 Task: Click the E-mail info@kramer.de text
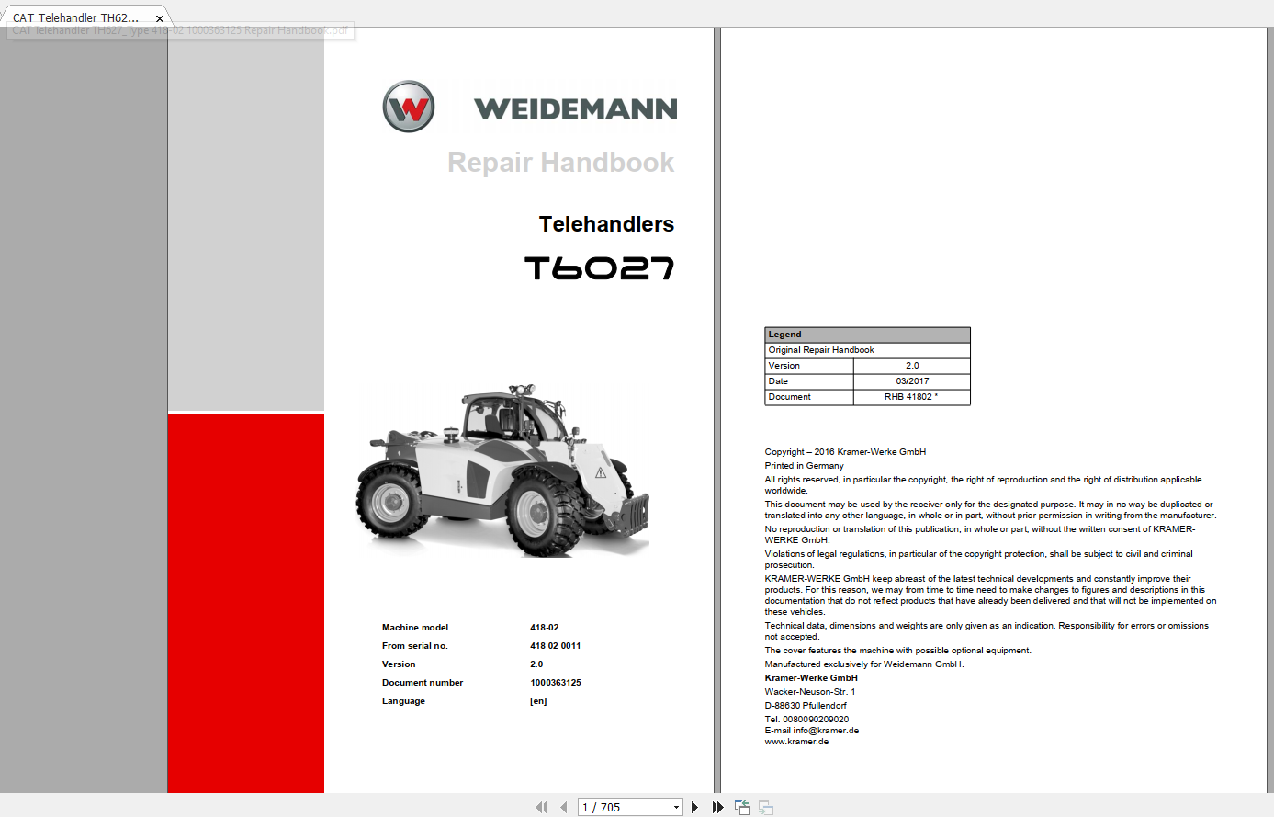pyautogui.click(x=812, y=731)
